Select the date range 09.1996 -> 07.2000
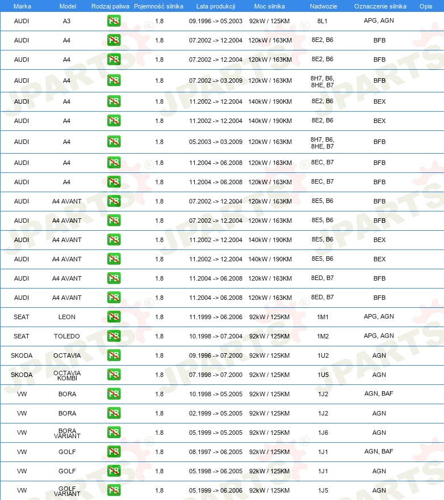 point(216,355)
